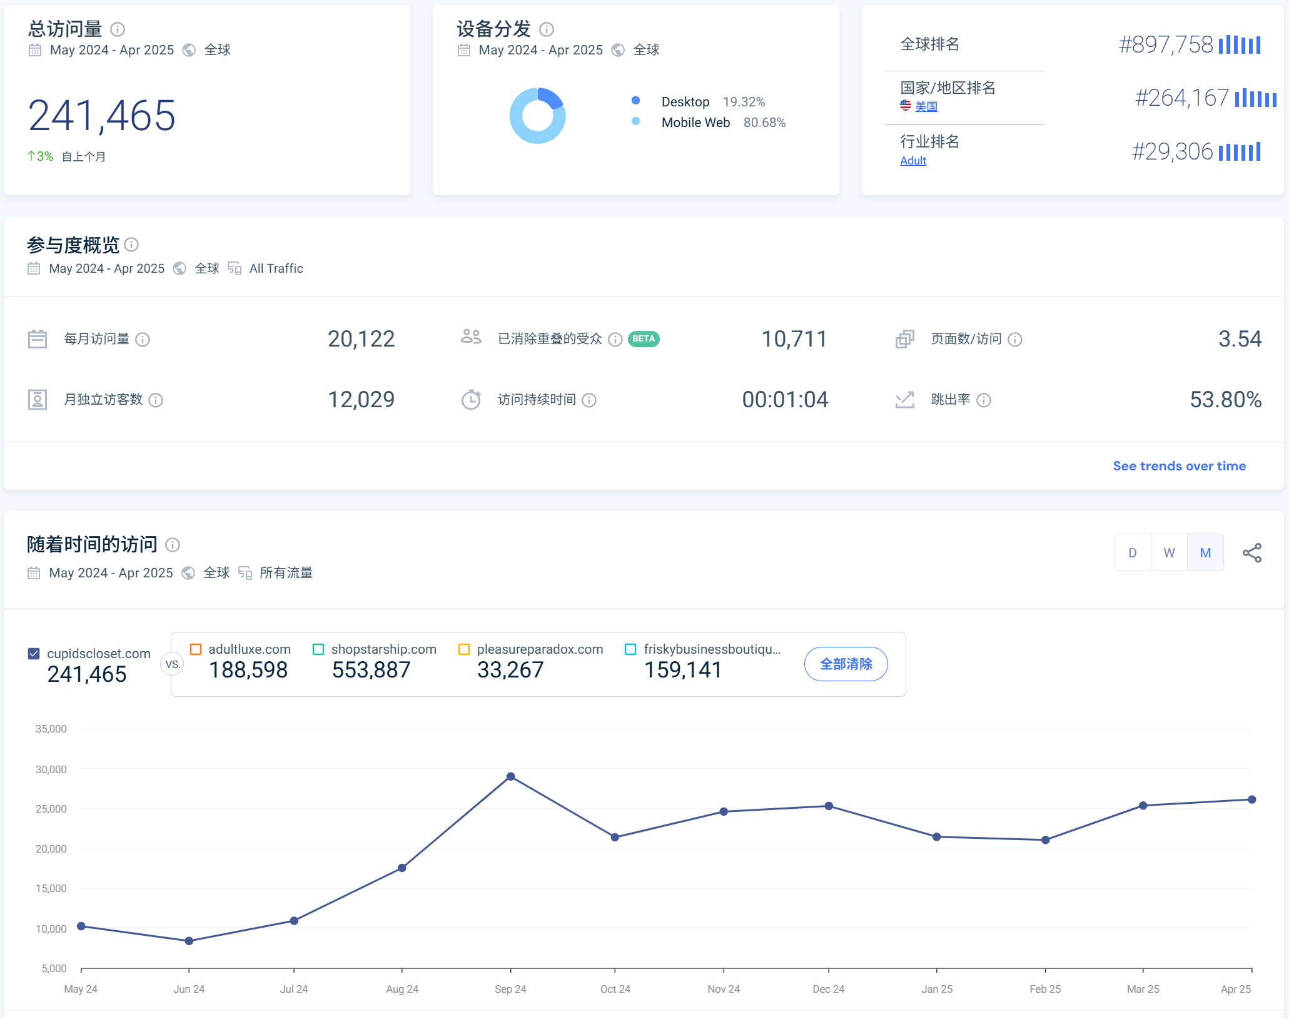Click the visit duration clock icon
Image resolution: width=1289 pixels, height=1019 pixels.
coord(471,400)
